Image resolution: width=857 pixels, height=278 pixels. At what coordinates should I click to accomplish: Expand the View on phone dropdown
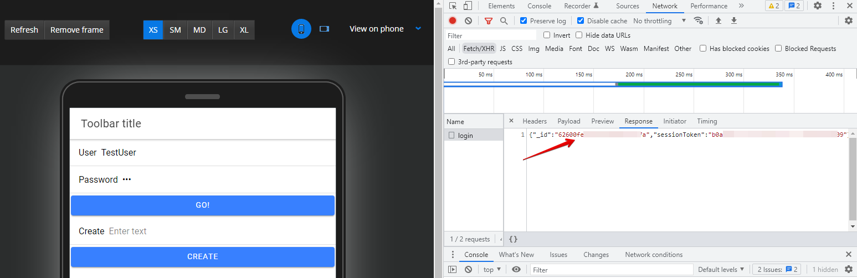pyautogui.click(x=418, y=28)
